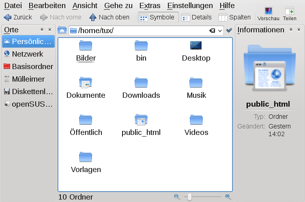Image resolution: width=305 pixels, height=202 pixels.
Task: Click the Zurück back arrow
Action: click(8, 17)
